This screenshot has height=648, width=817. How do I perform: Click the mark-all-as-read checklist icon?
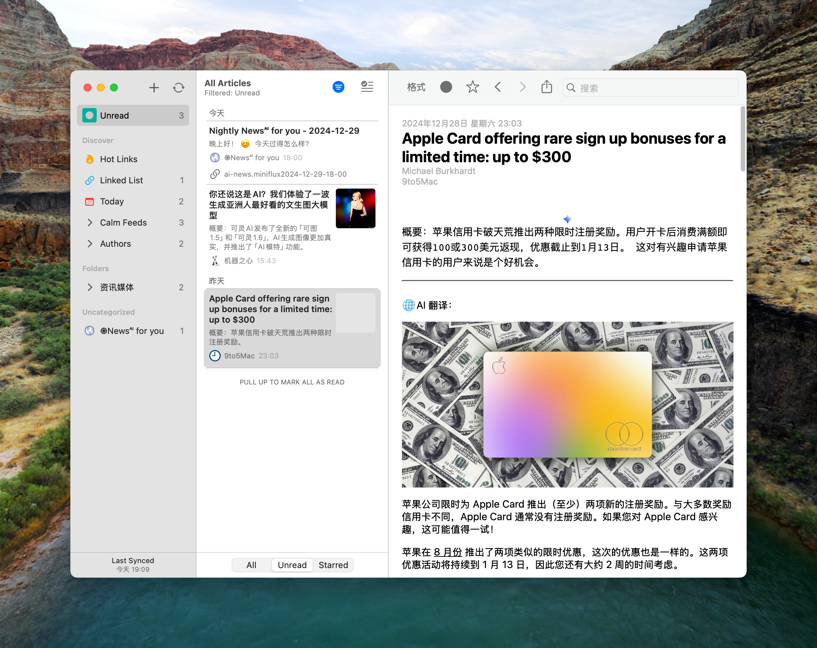click(367, 87)
